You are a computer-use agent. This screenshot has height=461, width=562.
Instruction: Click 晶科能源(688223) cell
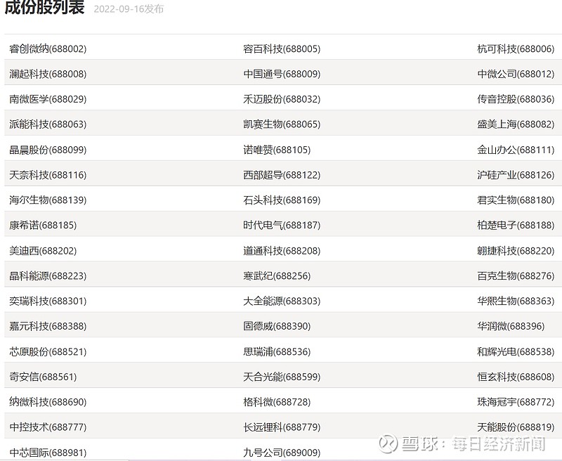48,275
